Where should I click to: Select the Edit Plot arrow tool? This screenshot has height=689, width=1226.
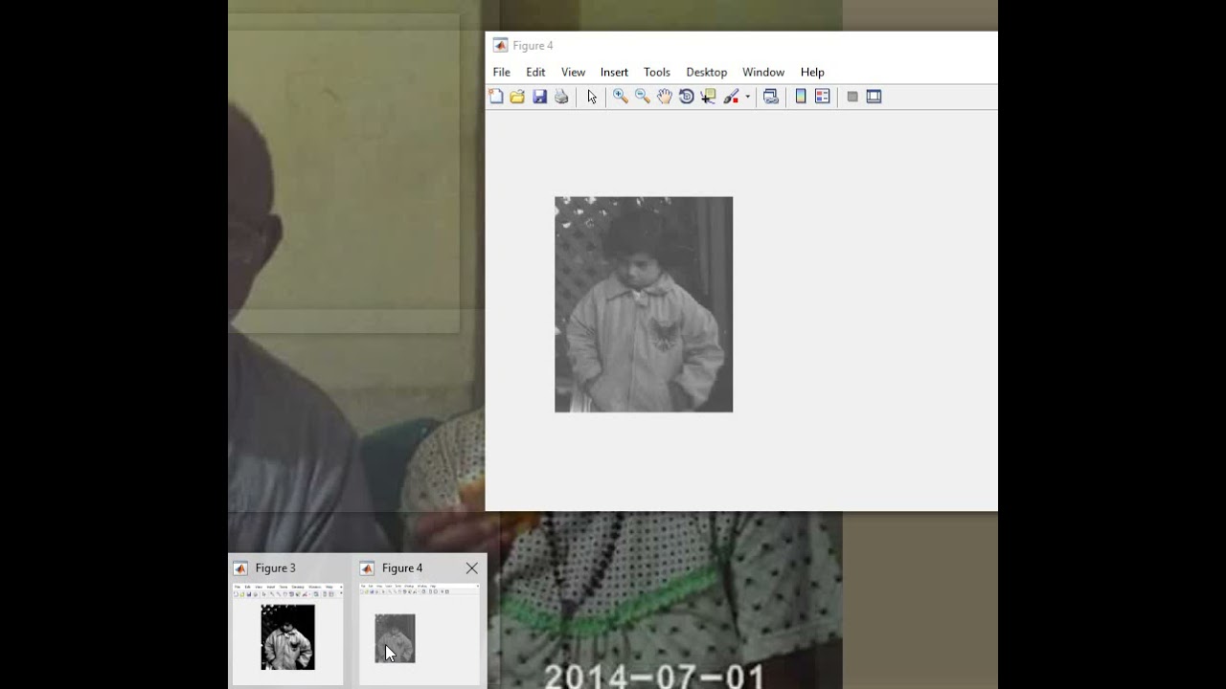(x=592, y=97)
